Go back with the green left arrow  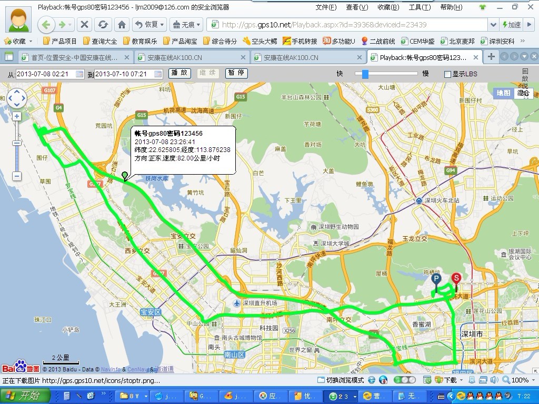[x=46, y=25]
